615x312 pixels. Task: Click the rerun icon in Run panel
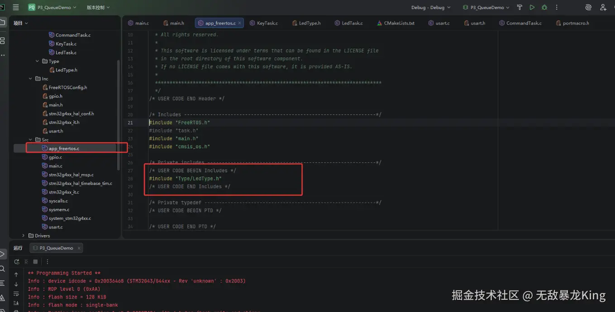click(x=17, y=261)
